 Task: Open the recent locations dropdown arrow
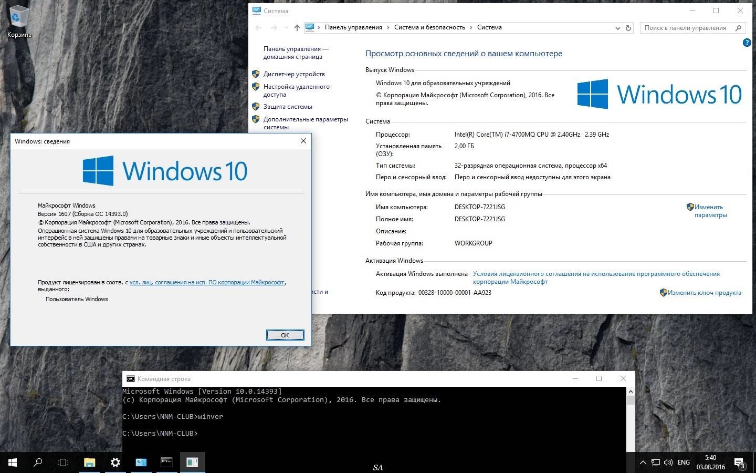[286, 28]
